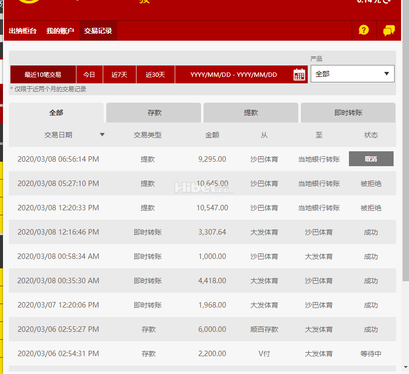Sort by 交易日期 using the arrow
409x374 pixels.
pyautogui.click(x=102, y=134)
